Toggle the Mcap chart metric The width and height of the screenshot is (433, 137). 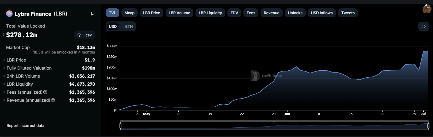pos(129,13)
